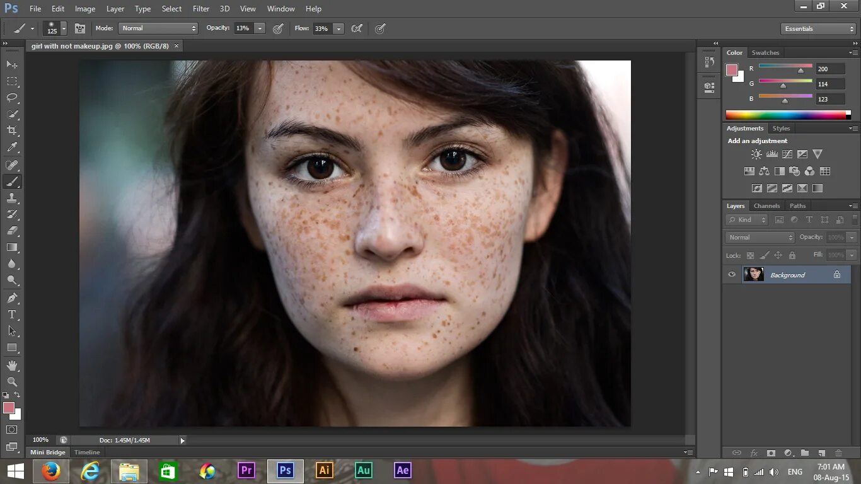Select the Pen tool

click(x=12, y=298)
